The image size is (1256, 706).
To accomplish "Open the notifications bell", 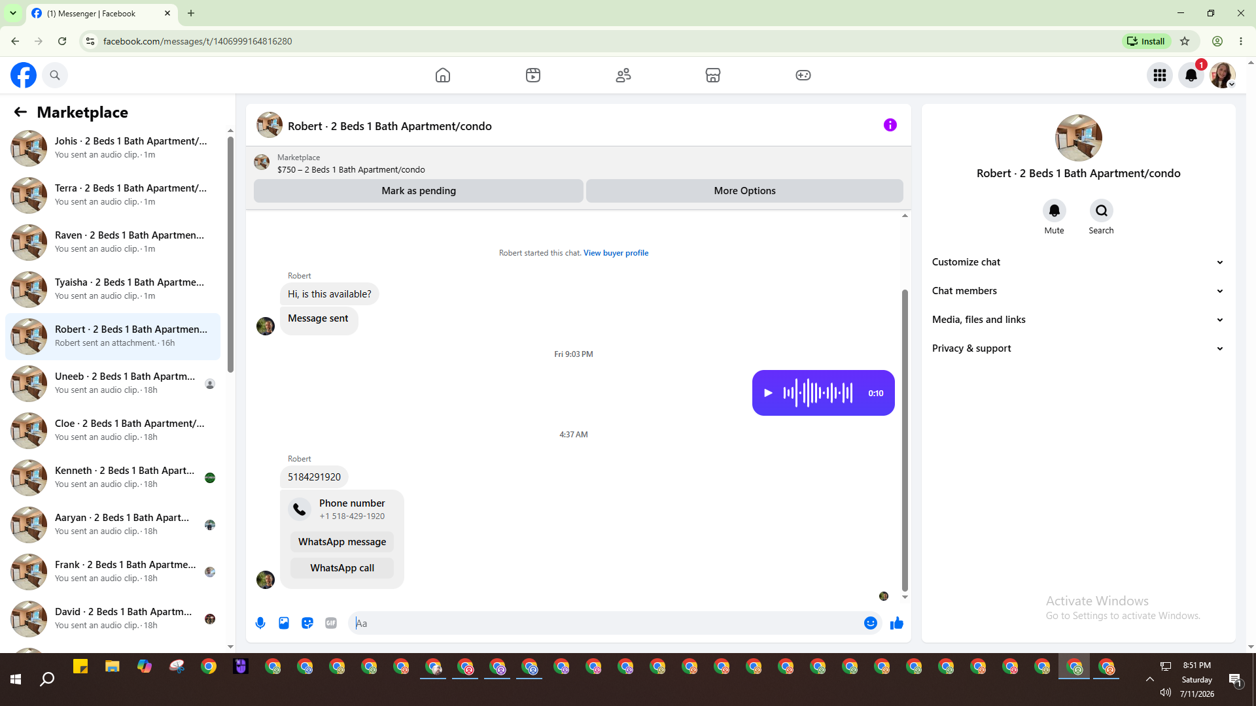I will [1191, 75].
